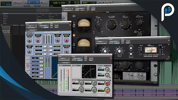The width and height of the screenshot is (178, 100).
Task: Open the Native dropdown in Compressor/Limiter window
Action: point(91,60)
